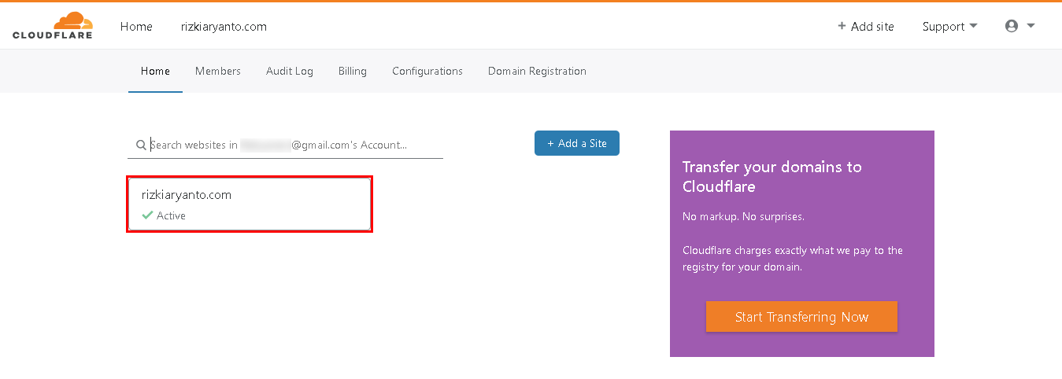Open the Configurations tab
The image size is (1062, 379).
coord(427,71)
